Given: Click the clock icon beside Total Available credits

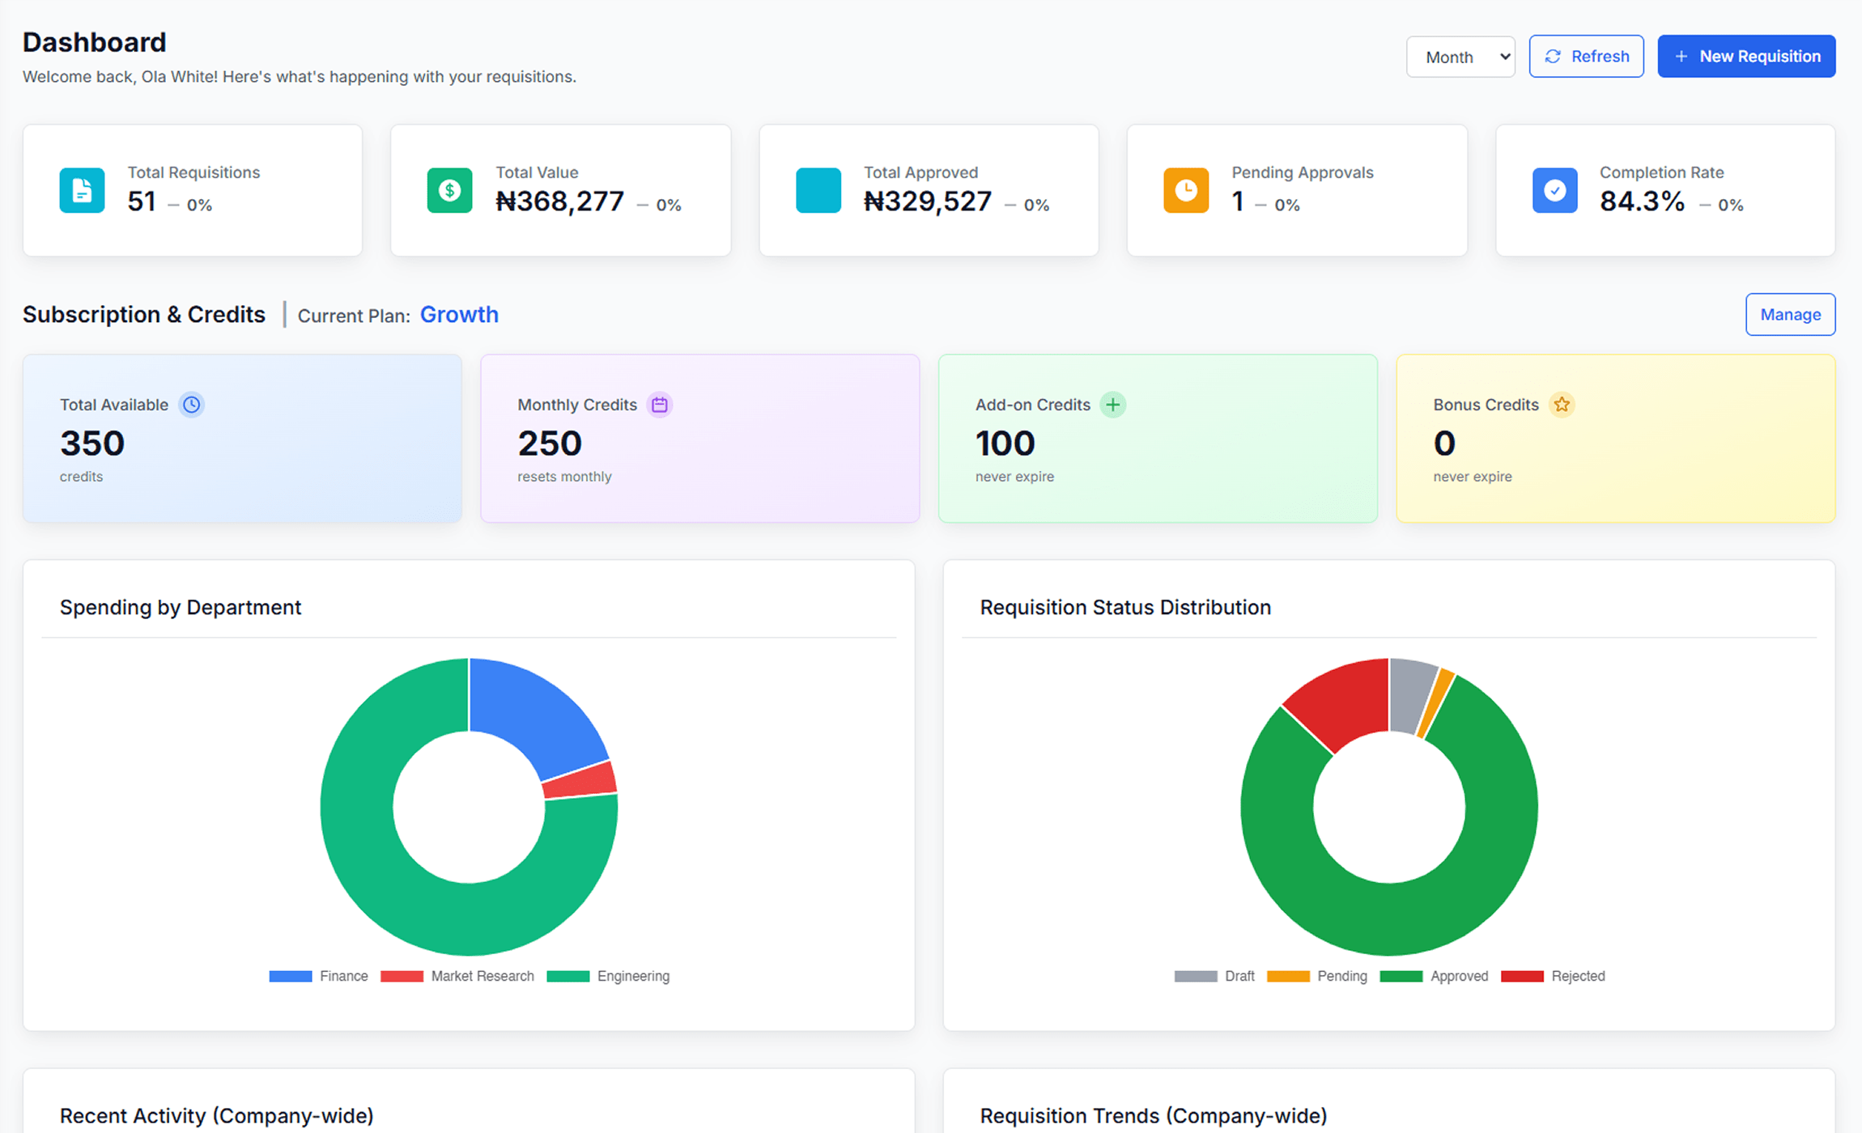Looking at the screenshot, I should pyautogui.click(x=191, y=405).
